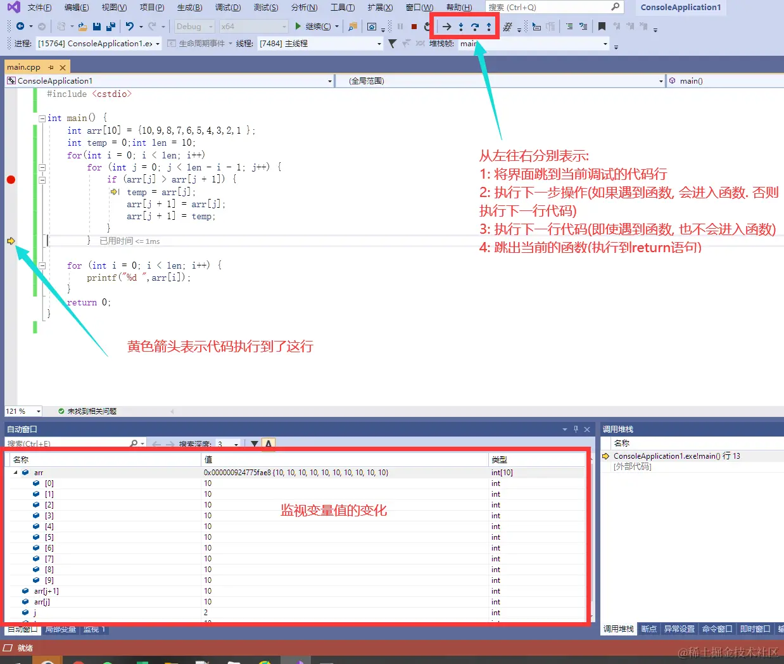Viewport: 784px width, 664px height.
Task: Open the Visual Studio logo menu
Action: tap(13, 8)
